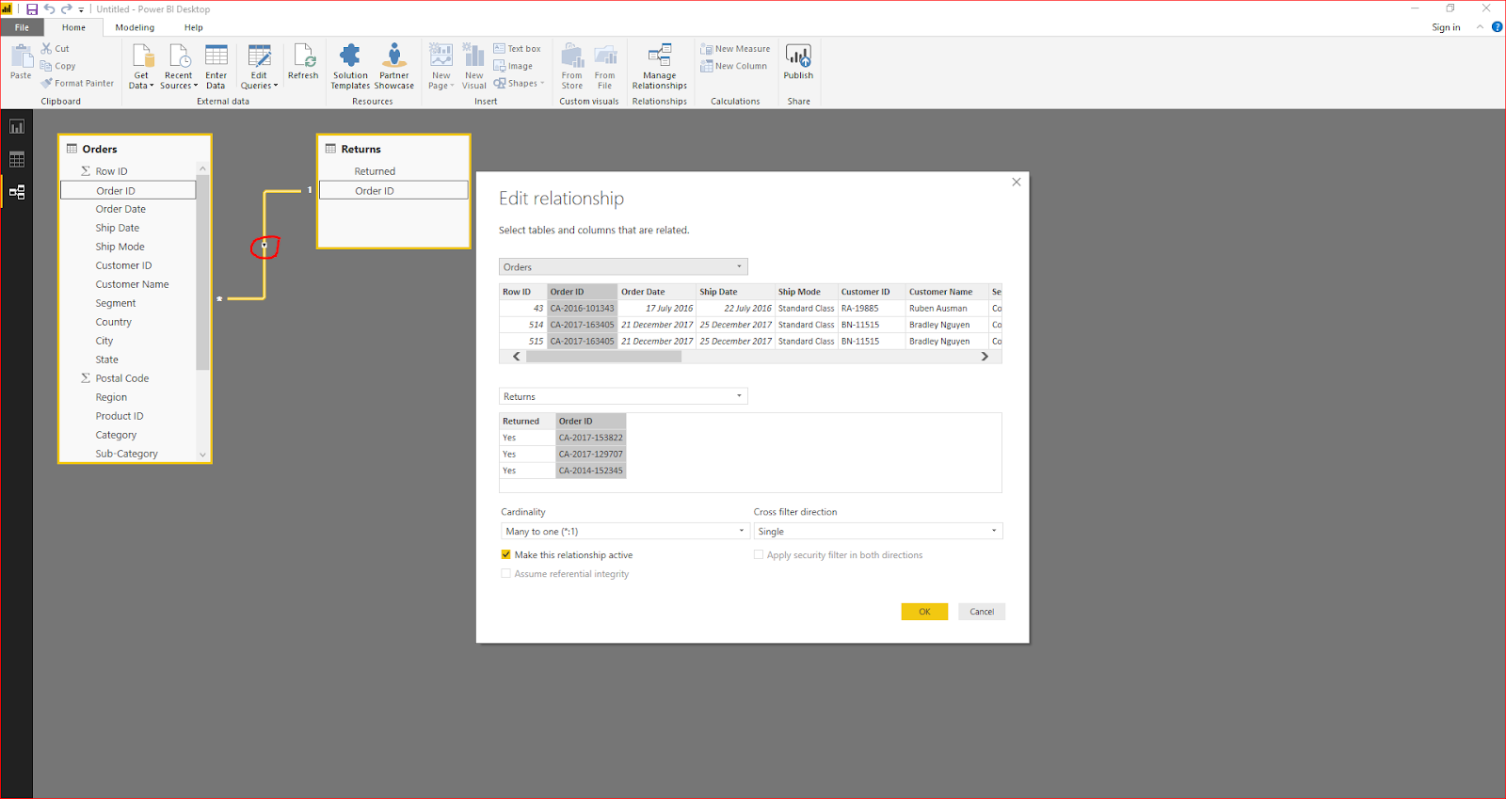
Task: Open the Orders table selection dropdown
Action: [622, 267]
